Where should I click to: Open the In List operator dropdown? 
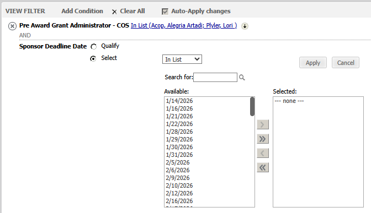click(182, 59)
